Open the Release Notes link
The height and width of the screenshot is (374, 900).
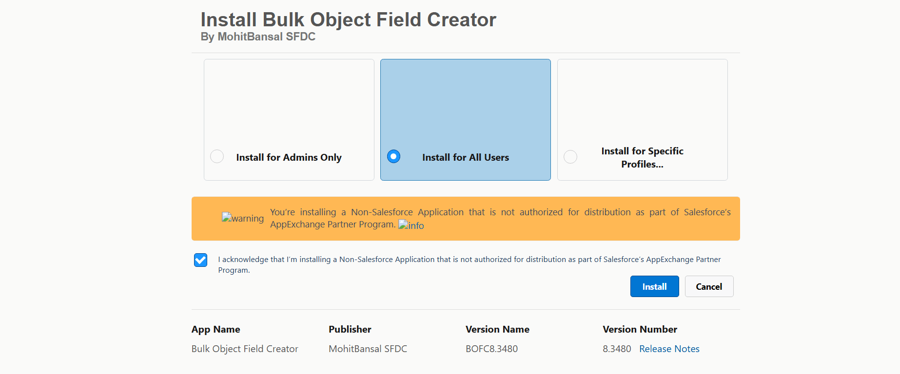pyautogui.click(x=669, y=349)
